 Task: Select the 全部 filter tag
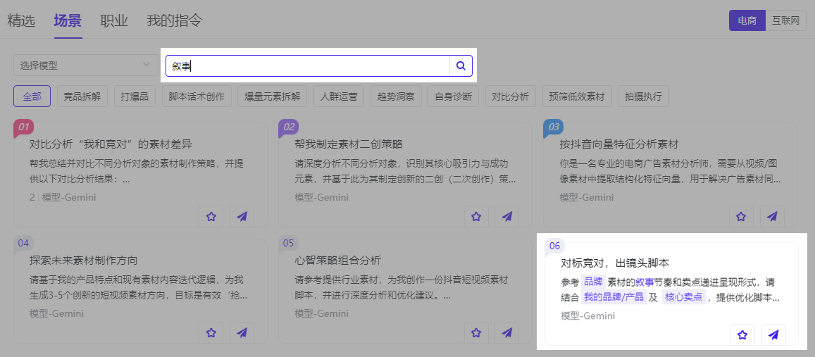pyautogui.click(x=32, y=96)
